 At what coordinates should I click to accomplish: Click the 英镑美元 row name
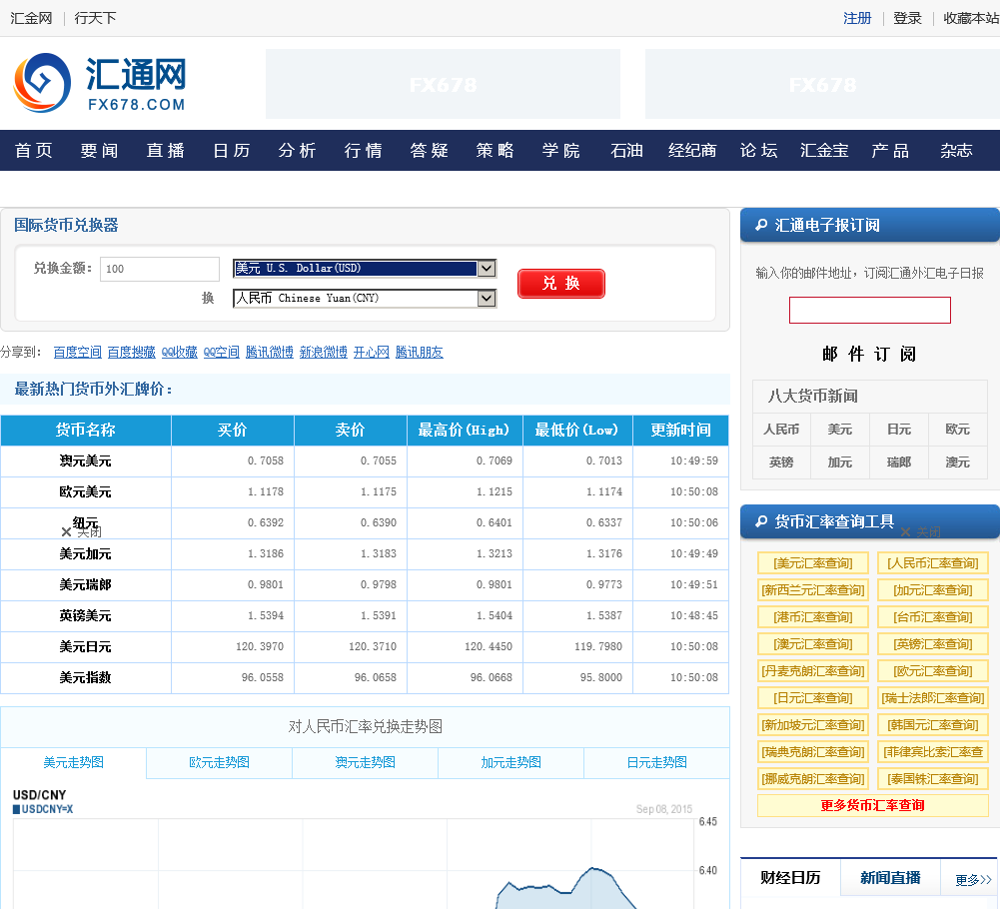pyautogui.click(x=86, y=615)
